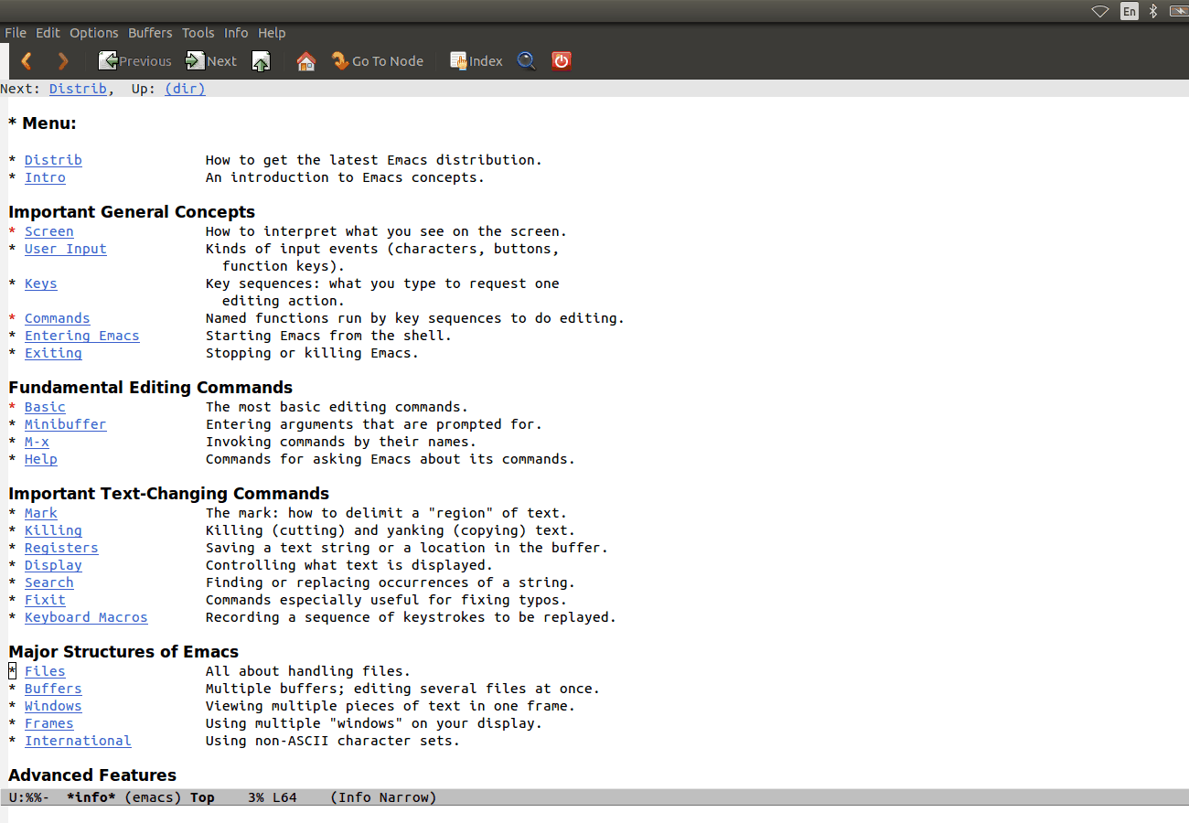Open the Fixit node link
Screen dimensions: 1189x823
tap(45, 600)
